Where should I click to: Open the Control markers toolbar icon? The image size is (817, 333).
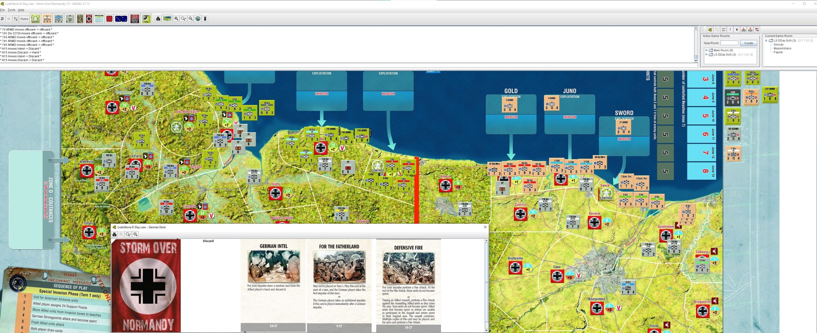click(35, 19)
